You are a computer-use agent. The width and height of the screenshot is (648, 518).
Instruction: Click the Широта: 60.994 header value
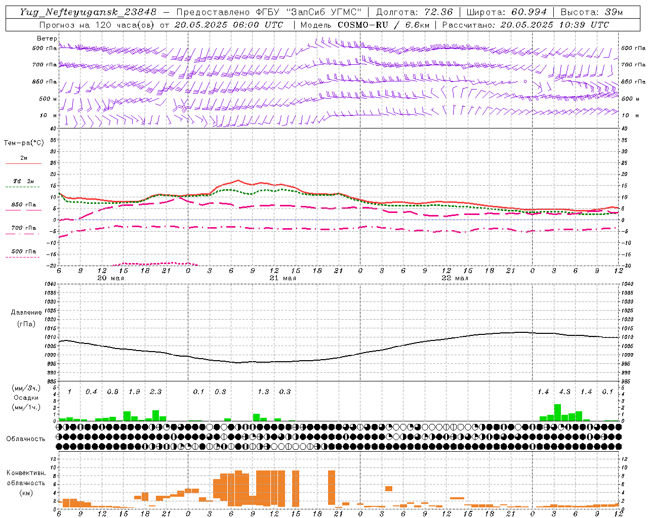(506, 12)
